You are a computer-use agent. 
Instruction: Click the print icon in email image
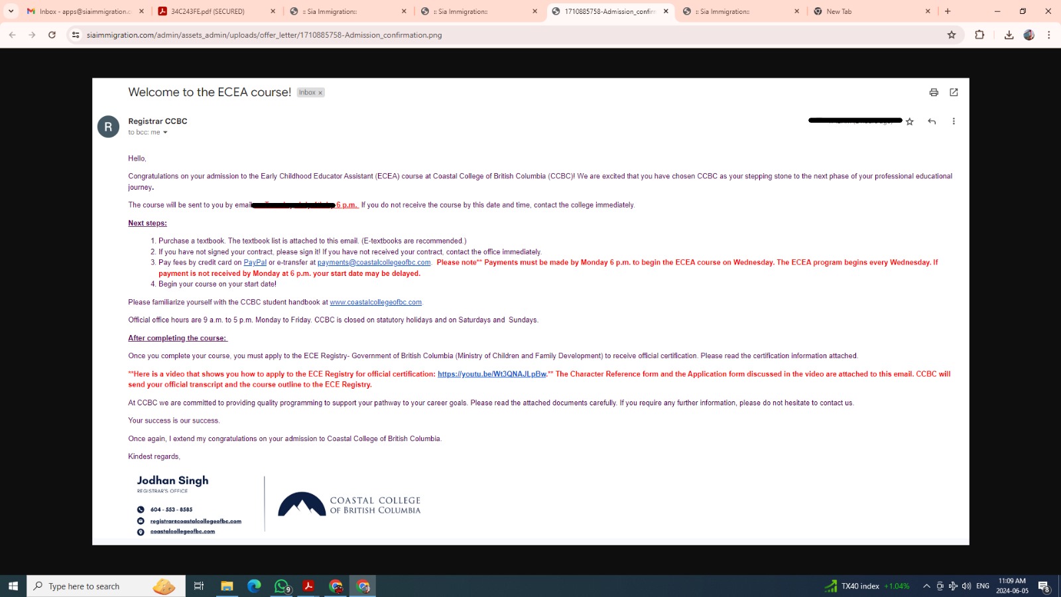tap(934, 92)
